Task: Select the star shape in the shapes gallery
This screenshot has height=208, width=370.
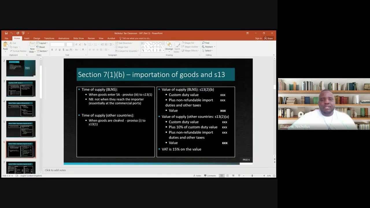Action: point(160,50)
